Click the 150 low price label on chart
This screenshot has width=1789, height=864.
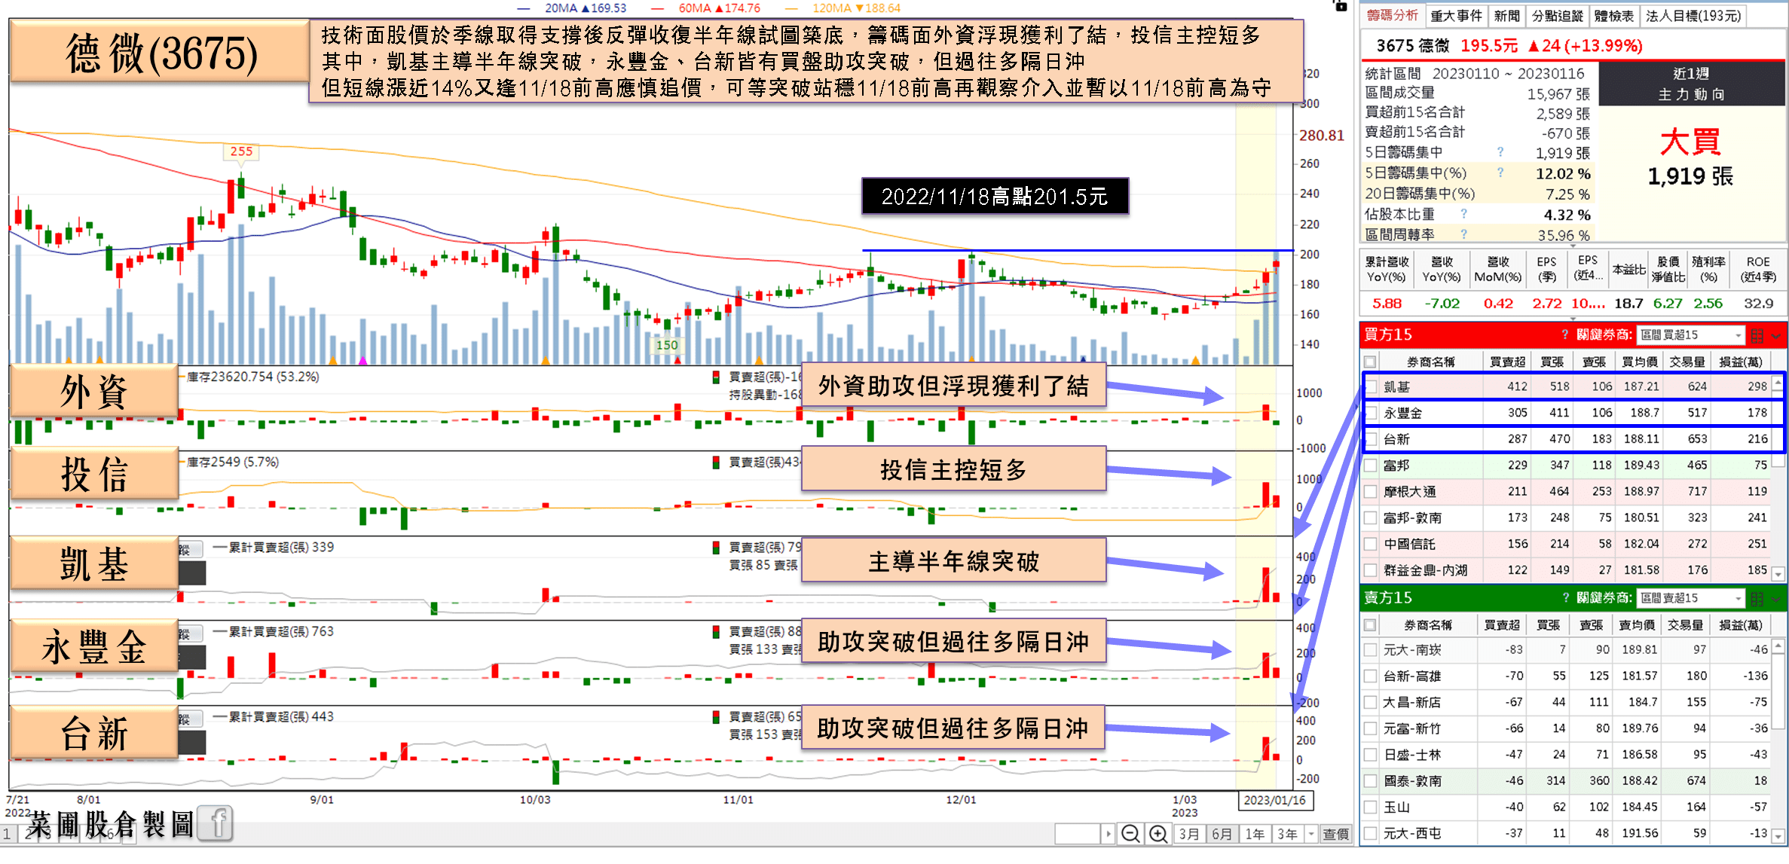click(x=666, y=345)
